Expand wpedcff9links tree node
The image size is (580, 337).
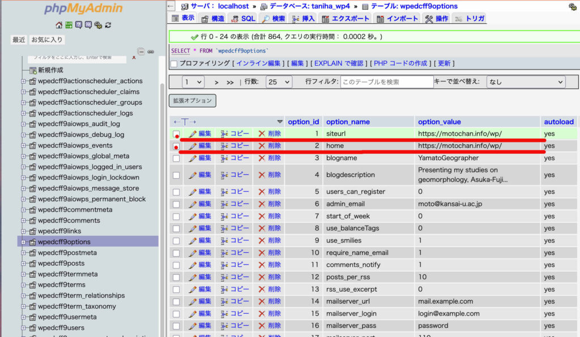pyautogui.click(x=23, y=231)
